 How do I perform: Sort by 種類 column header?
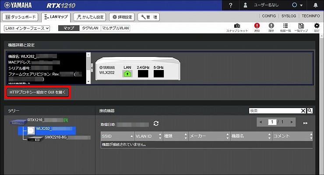point(176,136)
